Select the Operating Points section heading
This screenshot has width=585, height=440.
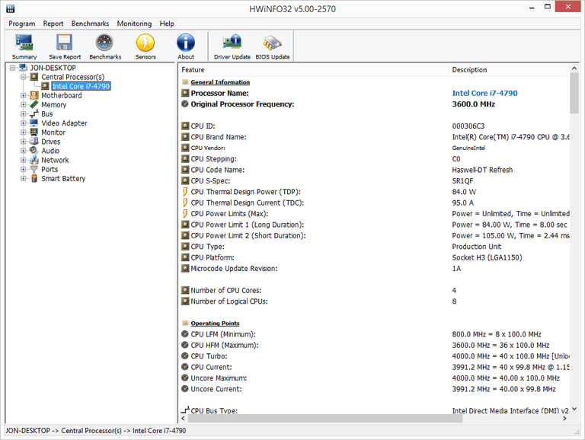pos(215,324)
